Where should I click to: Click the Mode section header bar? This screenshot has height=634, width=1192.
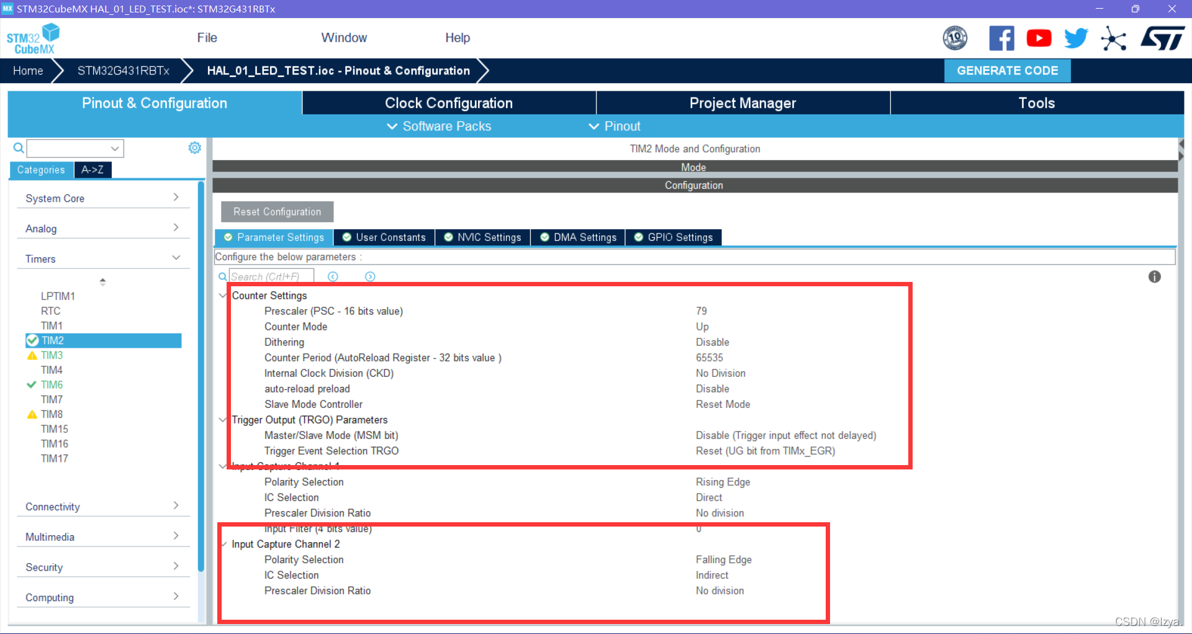pos(695,167)
